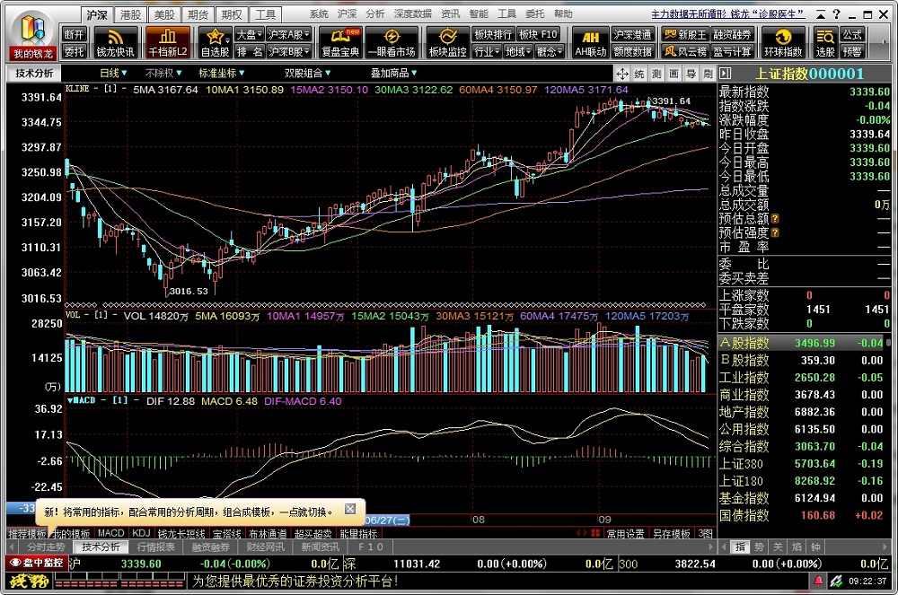Open 钱龙快讯 news feed icon

pyautogui.click(x=115, y=41)
